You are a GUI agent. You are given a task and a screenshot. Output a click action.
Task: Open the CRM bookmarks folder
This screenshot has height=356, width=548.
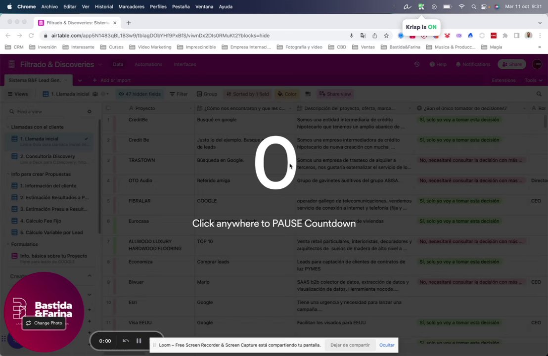click(x=14, y=47)
